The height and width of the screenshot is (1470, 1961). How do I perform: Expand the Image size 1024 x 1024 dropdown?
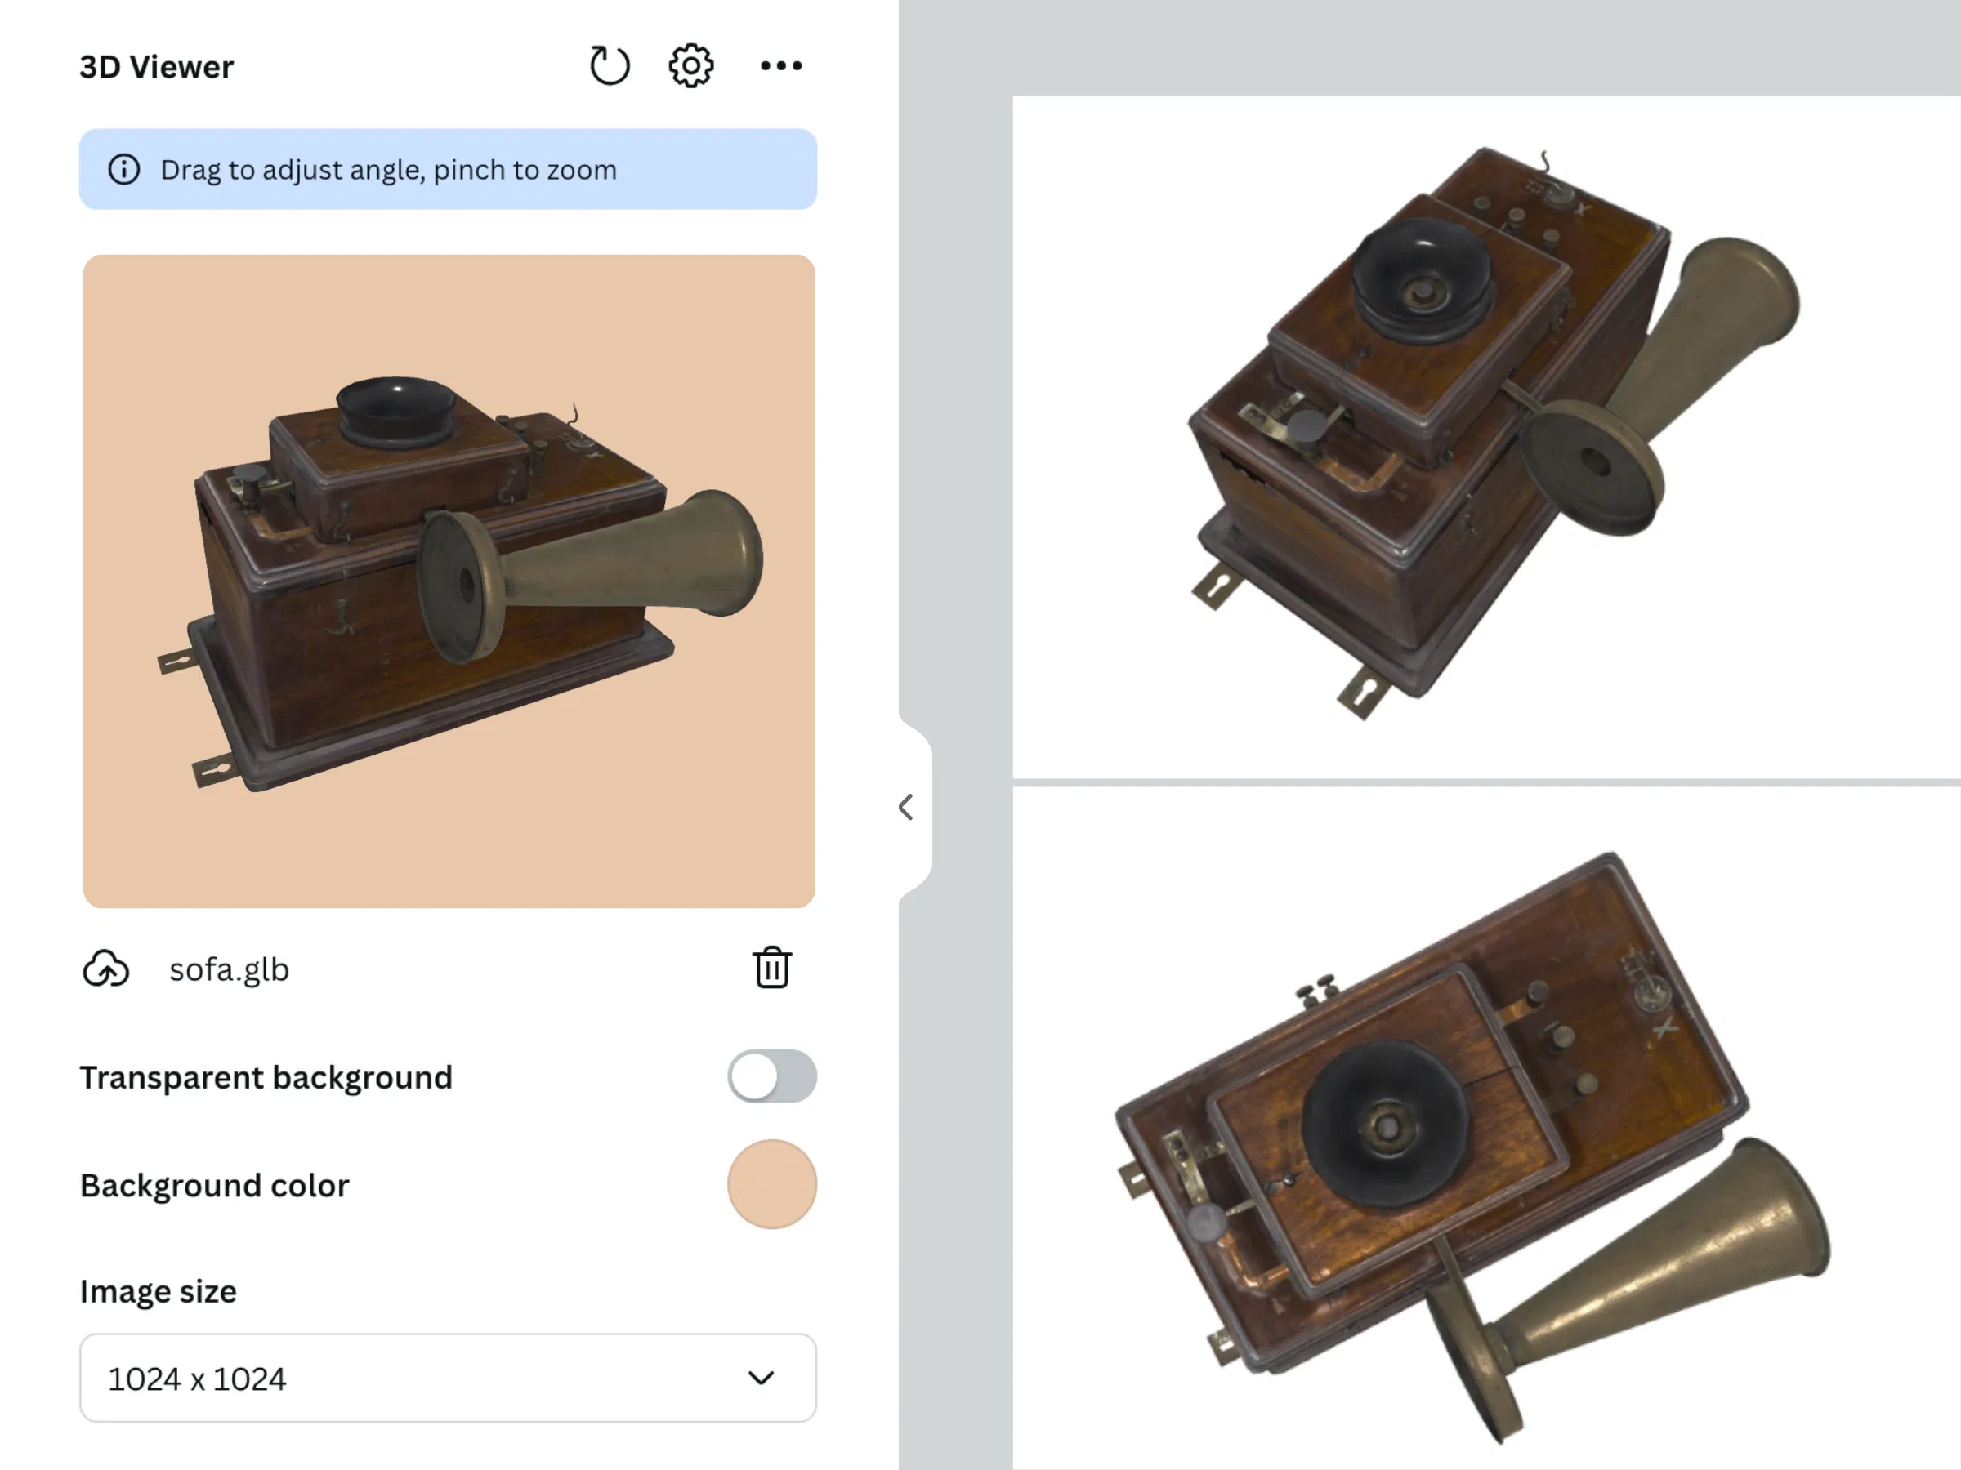[448, 1378]
